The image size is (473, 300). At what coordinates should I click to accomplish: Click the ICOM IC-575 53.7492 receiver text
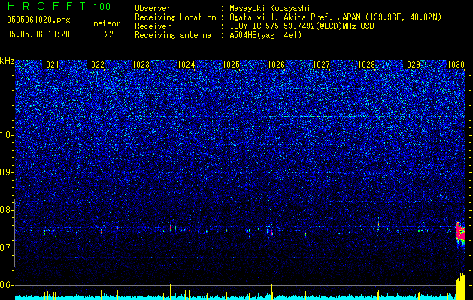tap(302, 26)
